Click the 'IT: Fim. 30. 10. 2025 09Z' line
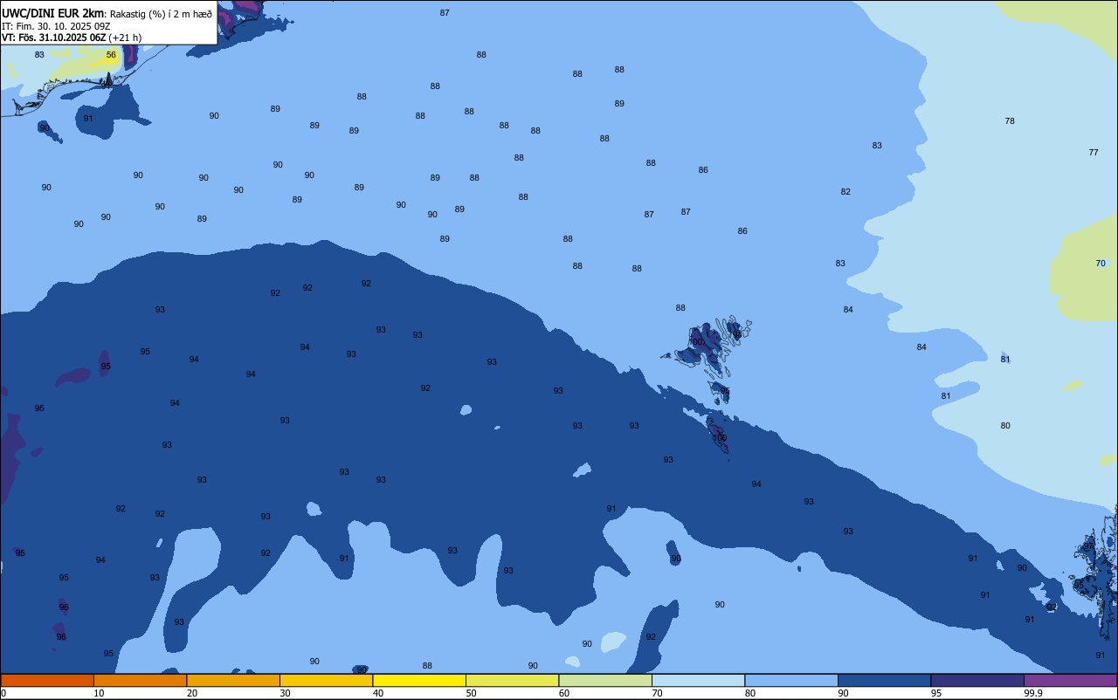The image size is (1118, 700). point(56,25)
